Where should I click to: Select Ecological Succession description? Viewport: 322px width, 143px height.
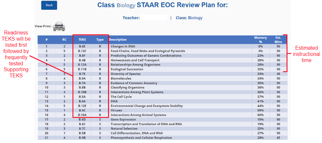click(x=127, y=69)
